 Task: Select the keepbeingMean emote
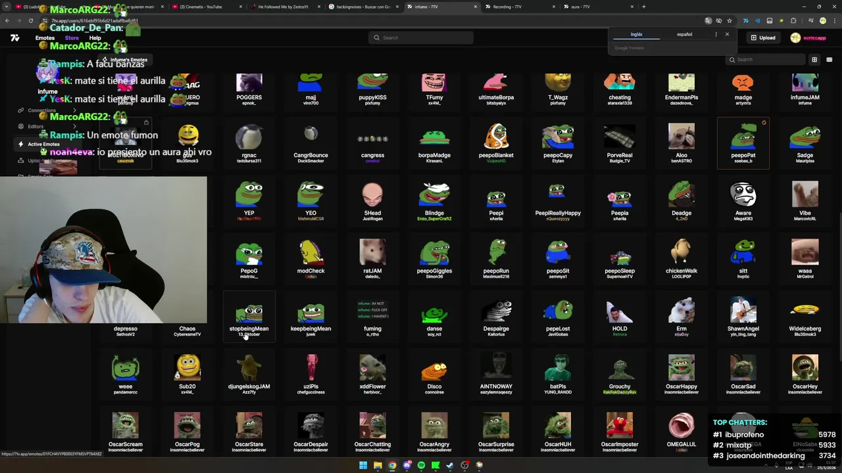coord(310,317)
